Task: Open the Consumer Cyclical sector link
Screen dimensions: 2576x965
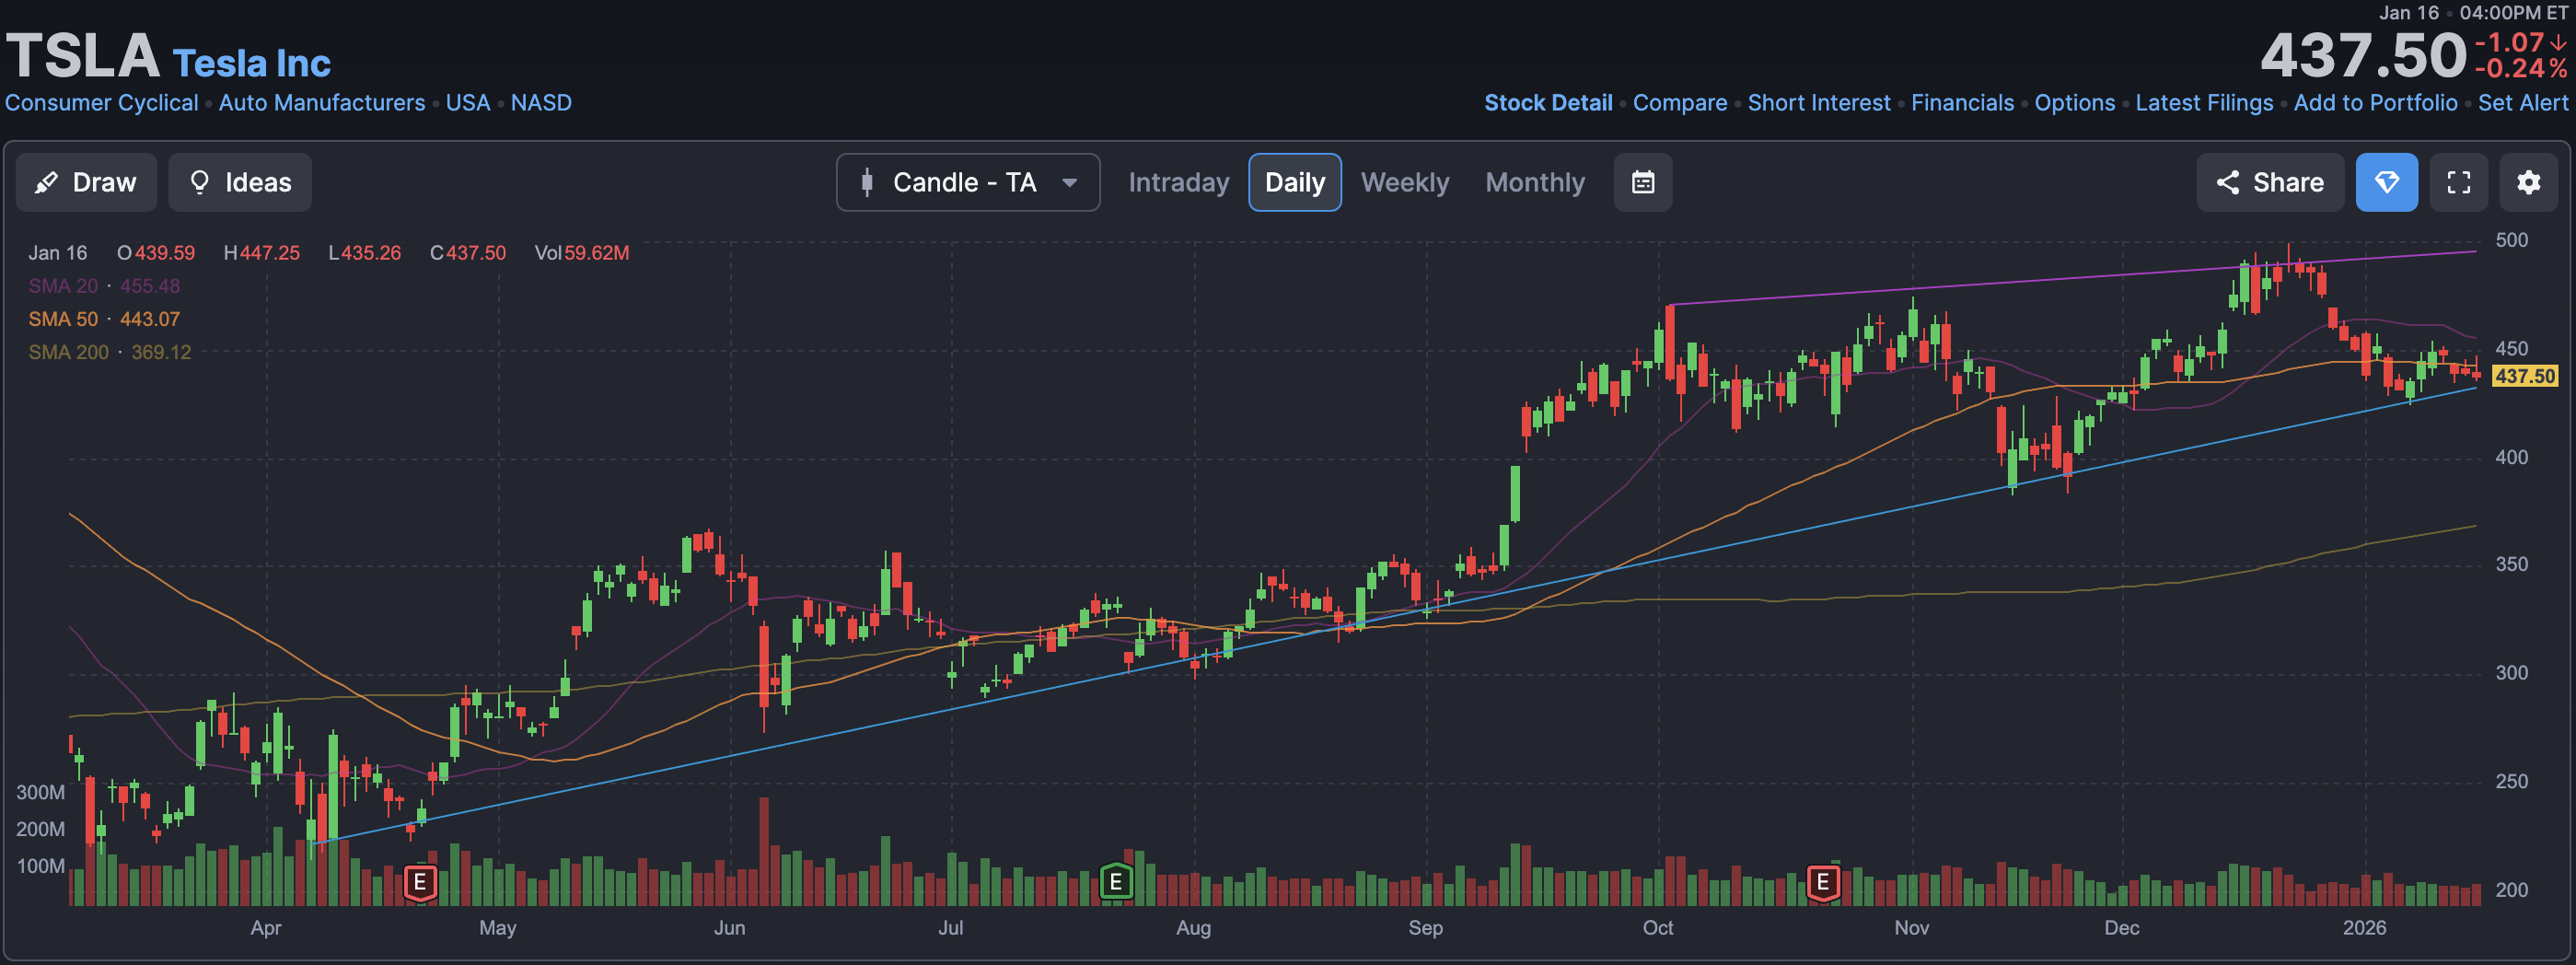Action: [x=101, y=103]
